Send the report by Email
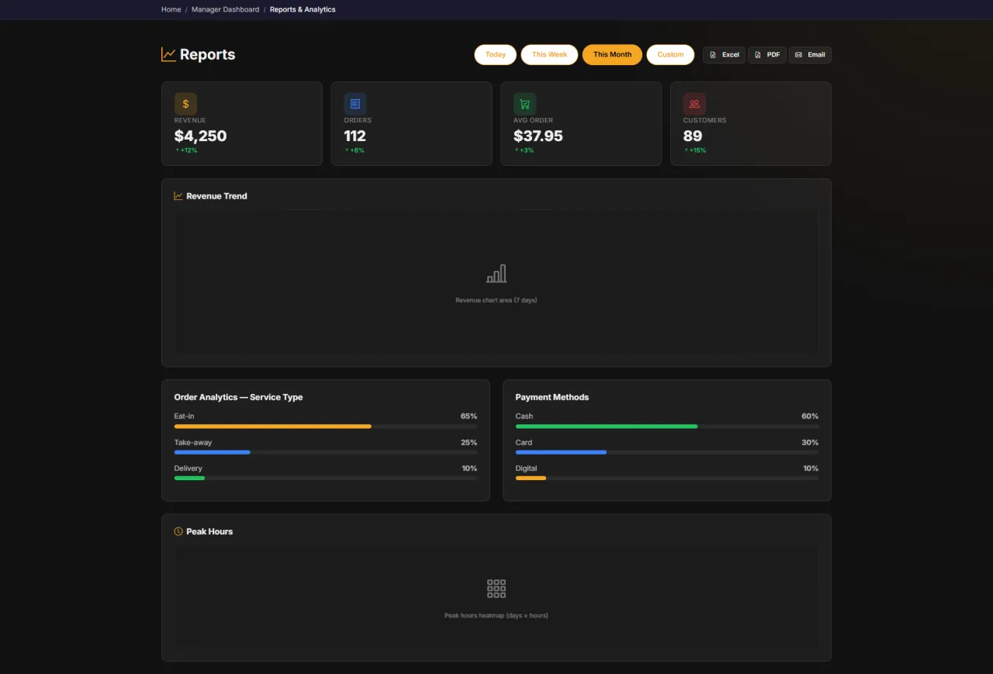The height and width of the screenshot is (674, 993). click(x=810, y=55)
